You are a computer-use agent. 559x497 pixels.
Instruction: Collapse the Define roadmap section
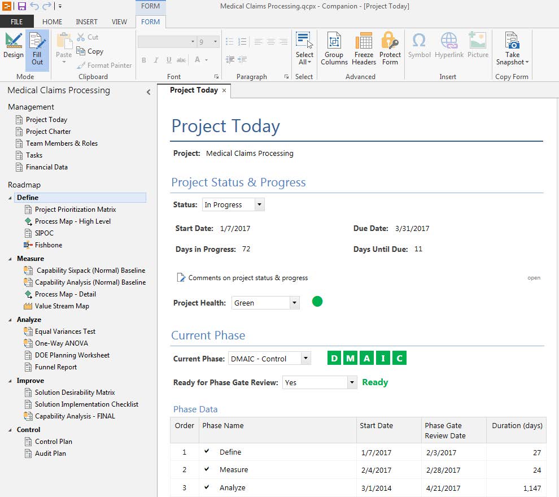click(10, 198)
